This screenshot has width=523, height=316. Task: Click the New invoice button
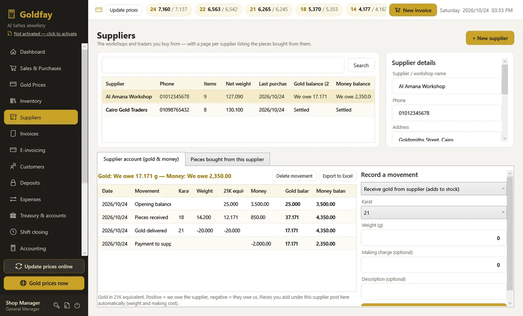pyautogui.click(x=413, y=10)
